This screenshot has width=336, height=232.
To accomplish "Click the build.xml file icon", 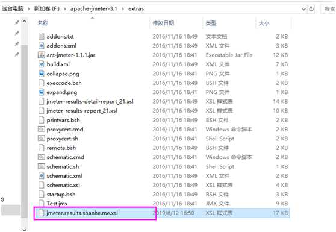I will pyautogui.click(x=41, y=64).
